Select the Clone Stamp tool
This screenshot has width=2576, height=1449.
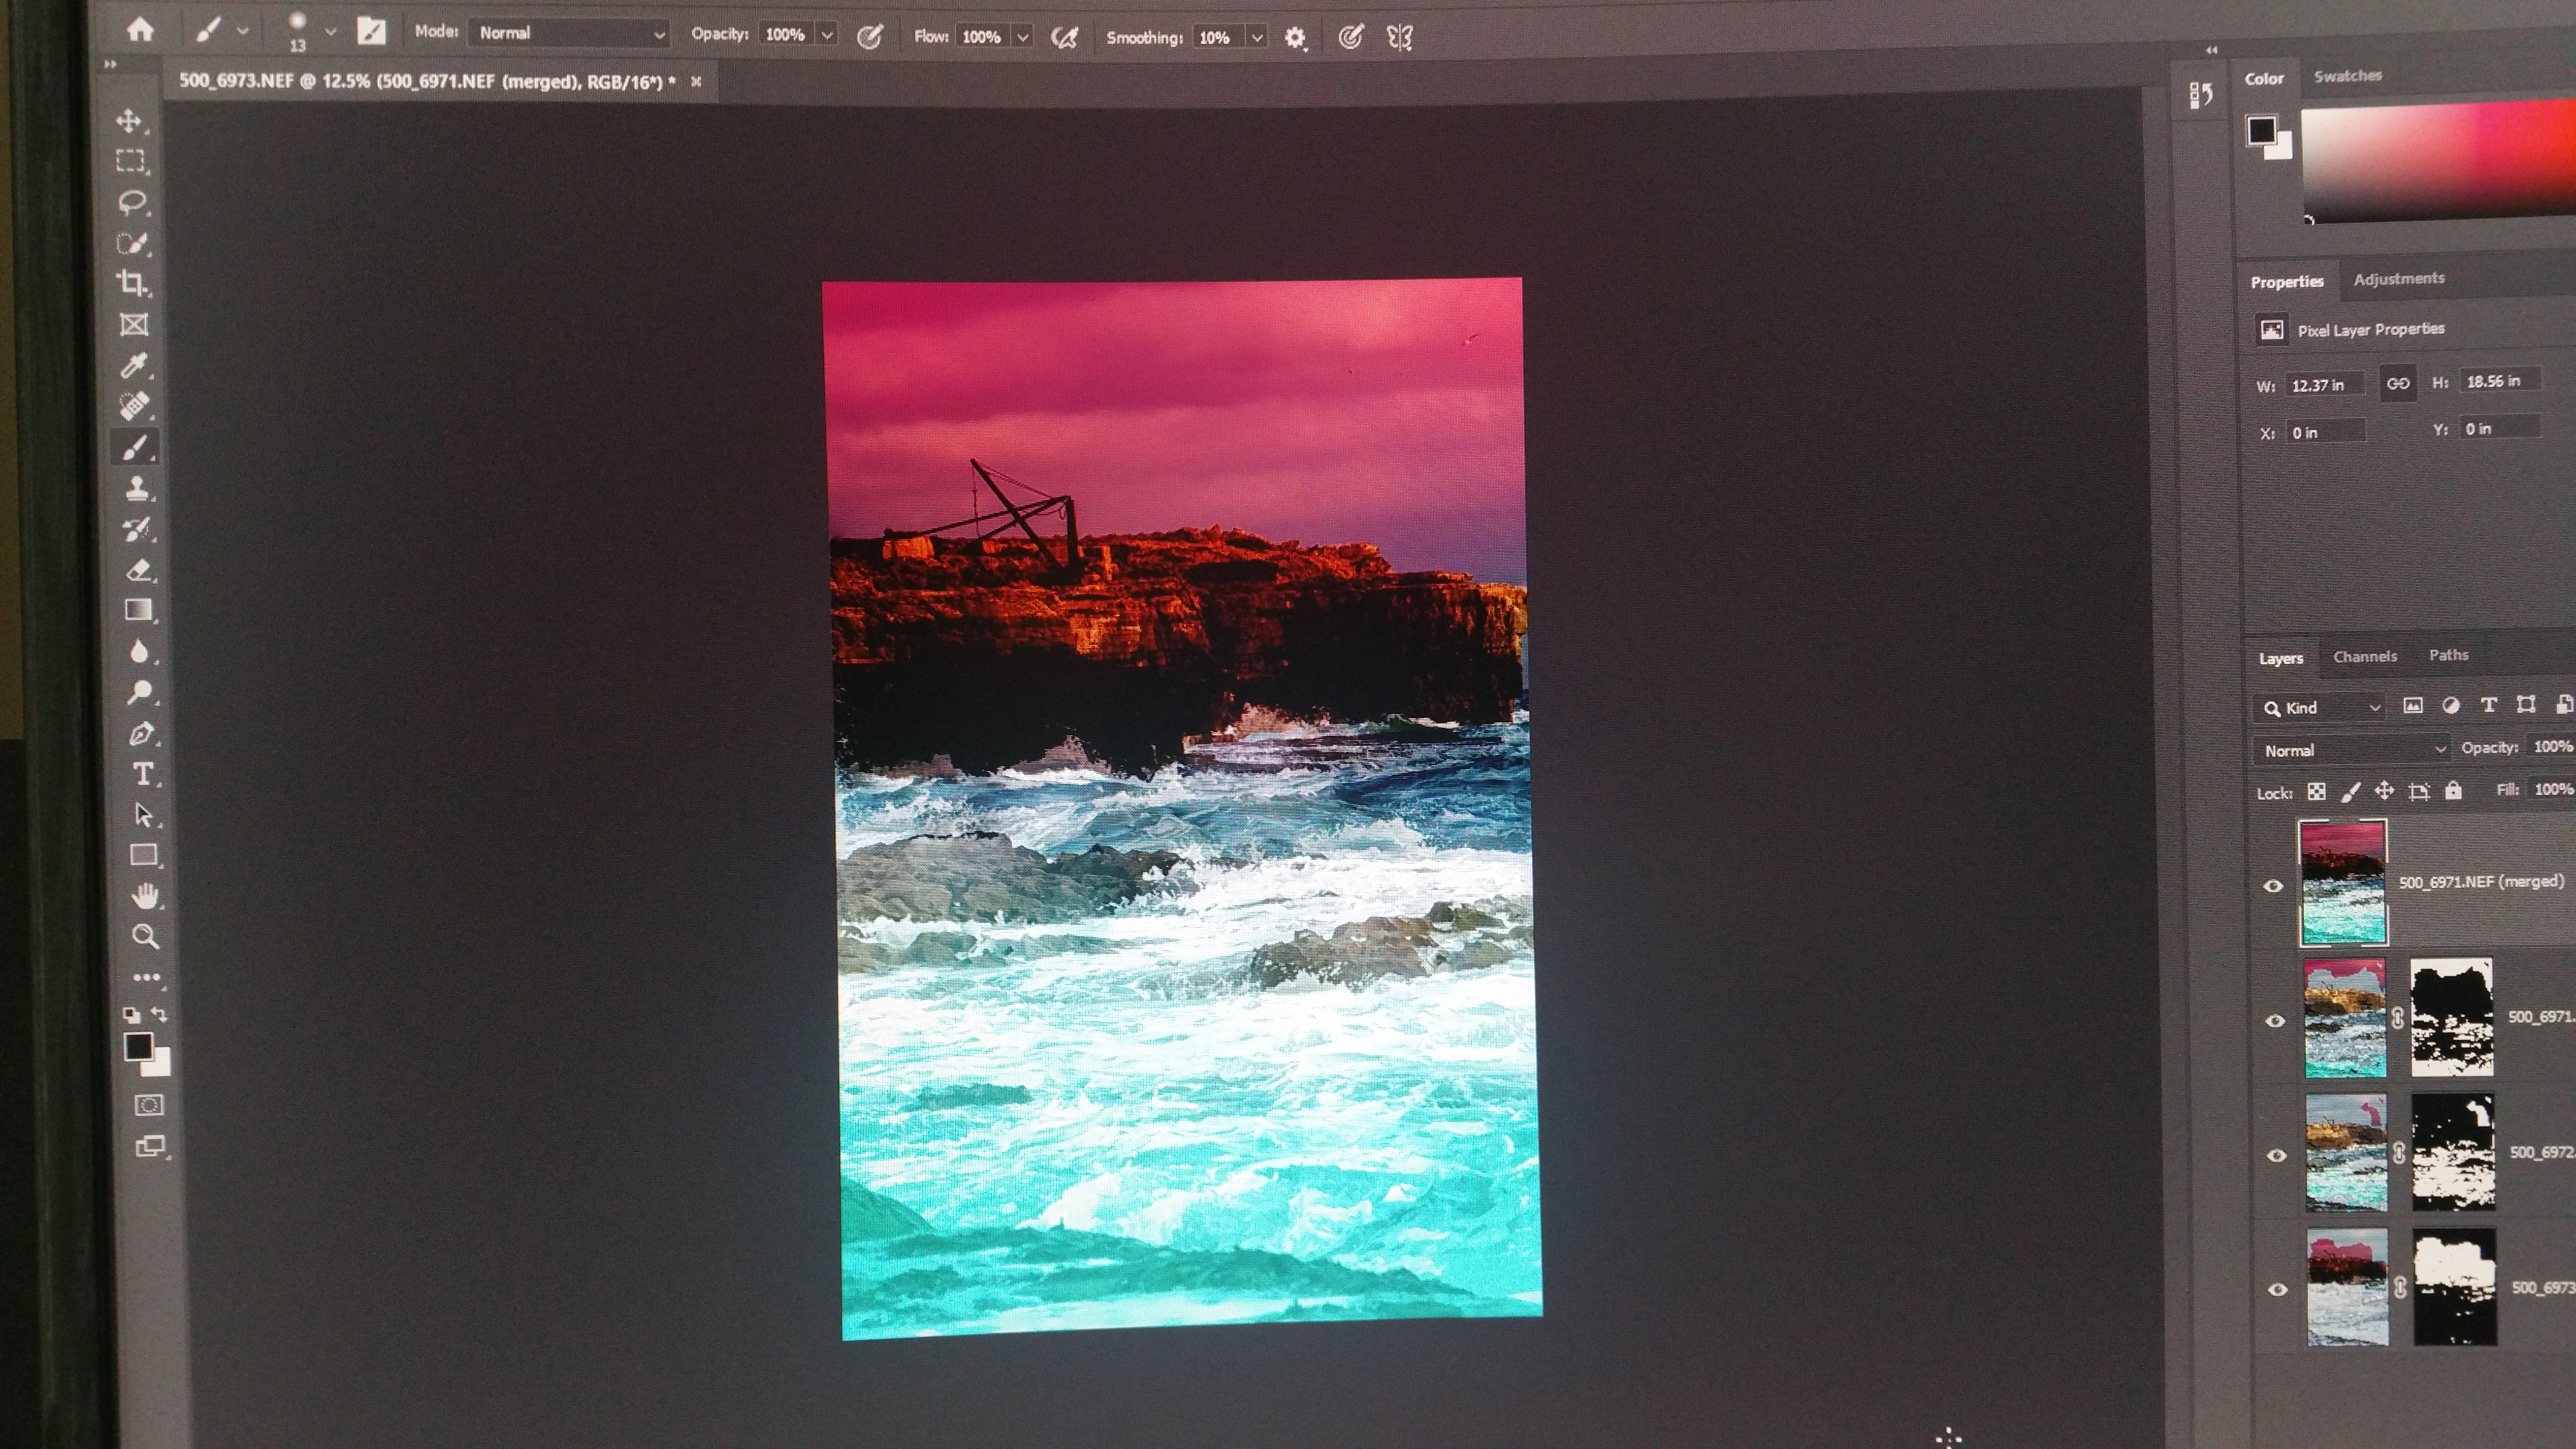(137, 489)
